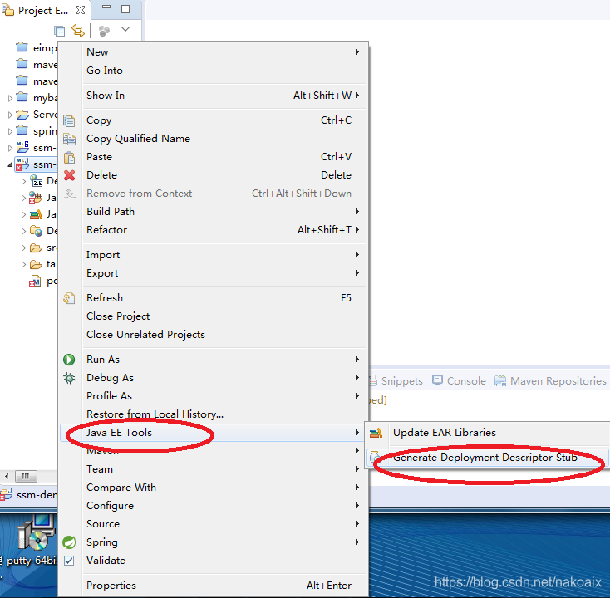The width and height of the screenshot is (610, 598).
Task: Expand the sprin project node
Action: click(x=11, y=131)
